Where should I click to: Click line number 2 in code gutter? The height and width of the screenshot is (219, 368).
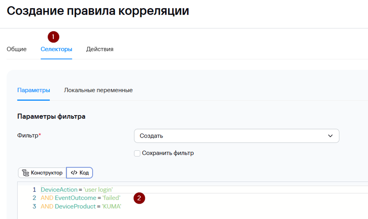click(x=34, y=198)
